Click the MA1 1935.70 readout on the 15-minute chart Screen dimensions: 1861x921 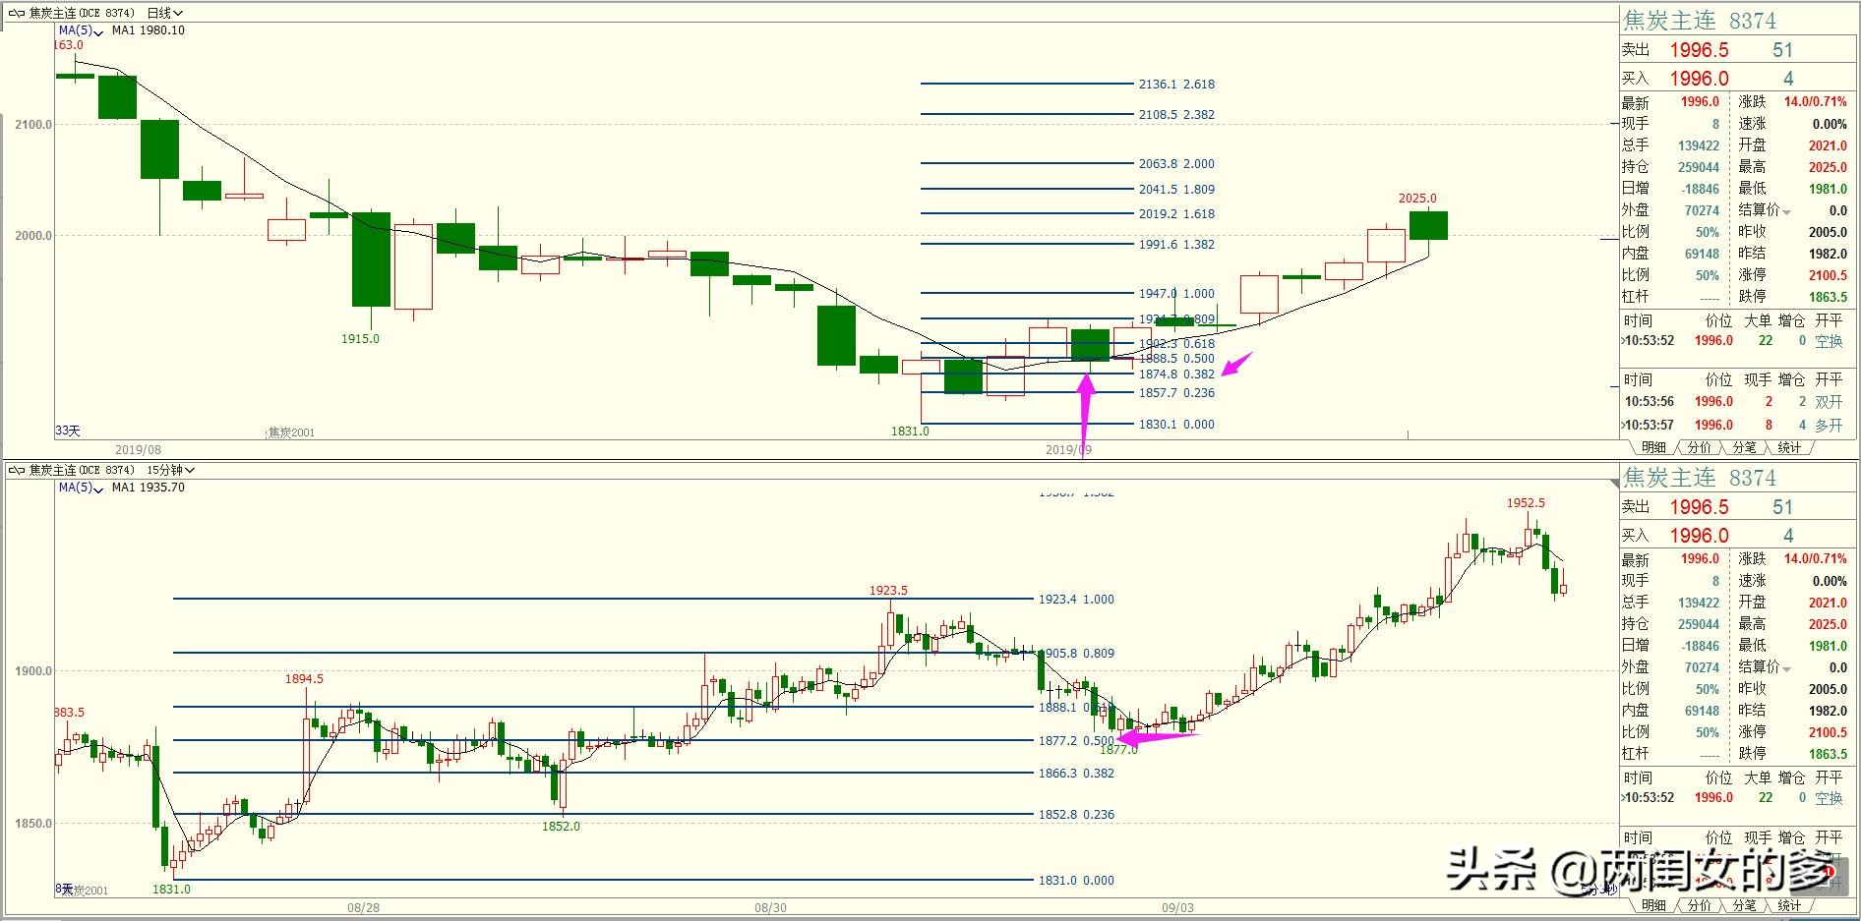pyautogui.click(x=149, y=488)
